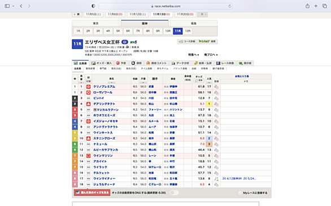Viewport: 331px width, 206px height.
Task: Switch to the 福島 racecourse tab
Action: tap(194, 23)
